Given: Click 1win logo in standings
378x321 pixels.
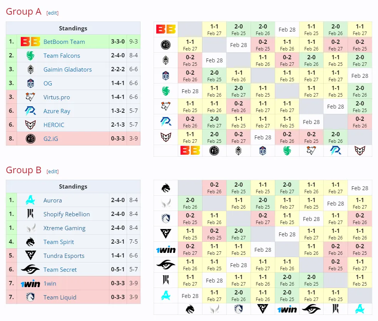Looking at the screenshot, I should click(30, 283).
